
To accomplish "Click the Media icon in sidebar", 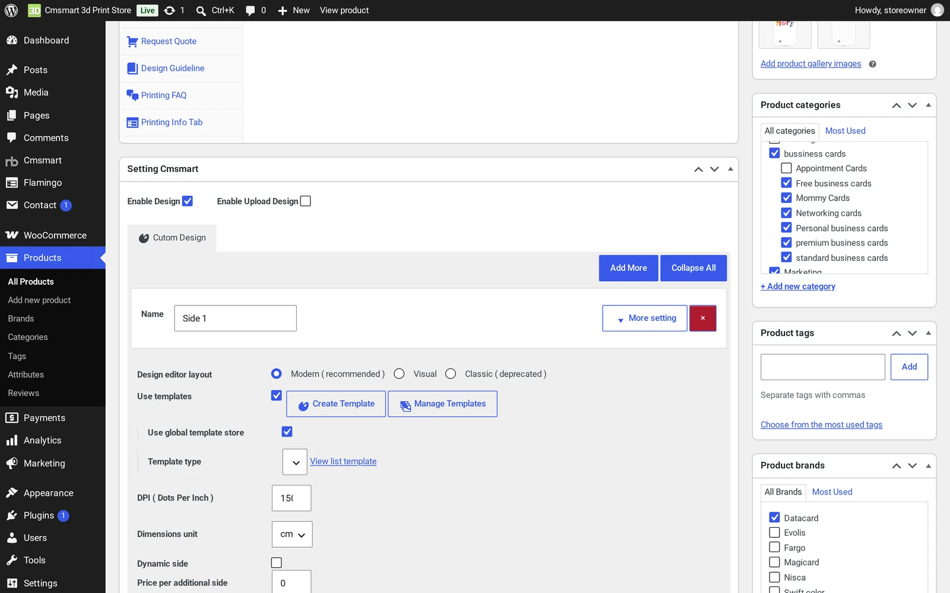I will (x=12, y=93).
